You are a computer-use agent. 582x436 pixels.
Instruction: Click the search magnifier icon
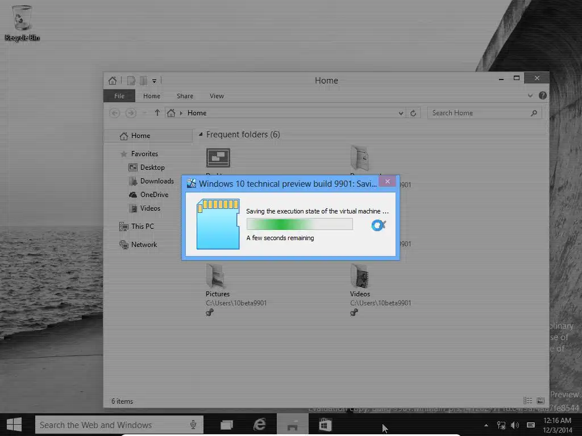tap(534, 113)
